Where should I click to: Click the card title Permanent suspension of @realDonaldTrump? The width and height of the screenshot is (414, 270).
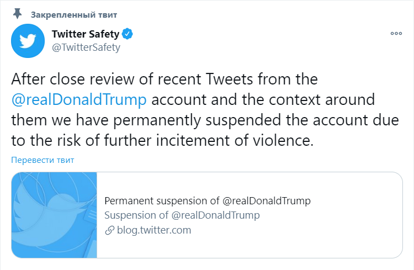(207, 201)
